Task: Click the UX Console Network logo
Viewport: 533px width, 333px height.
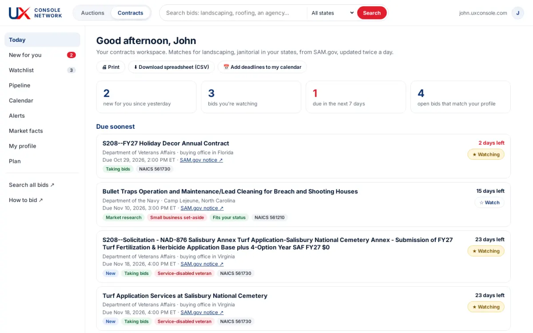Action: (x=36, y=13)
